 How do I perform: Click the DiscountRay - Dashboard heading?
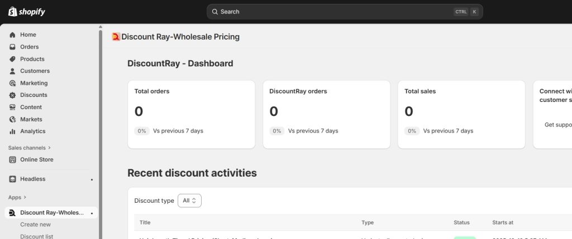click(x=180, y=64)
